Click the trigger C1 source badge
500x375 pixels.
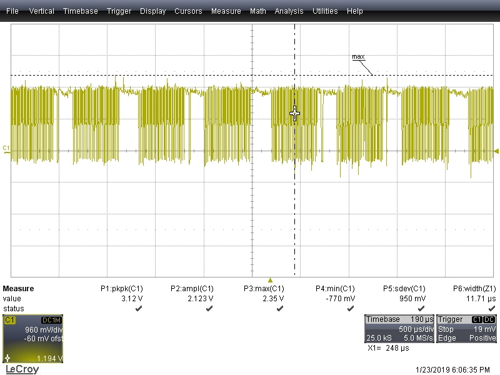[477, 319]
